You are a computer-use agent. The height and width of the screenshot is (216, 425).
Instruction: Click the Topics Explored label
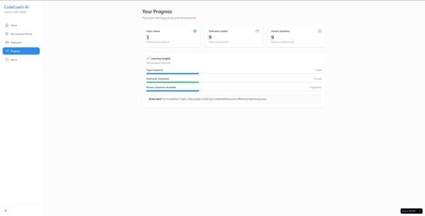pyautogui.click(x=154, y=70)
